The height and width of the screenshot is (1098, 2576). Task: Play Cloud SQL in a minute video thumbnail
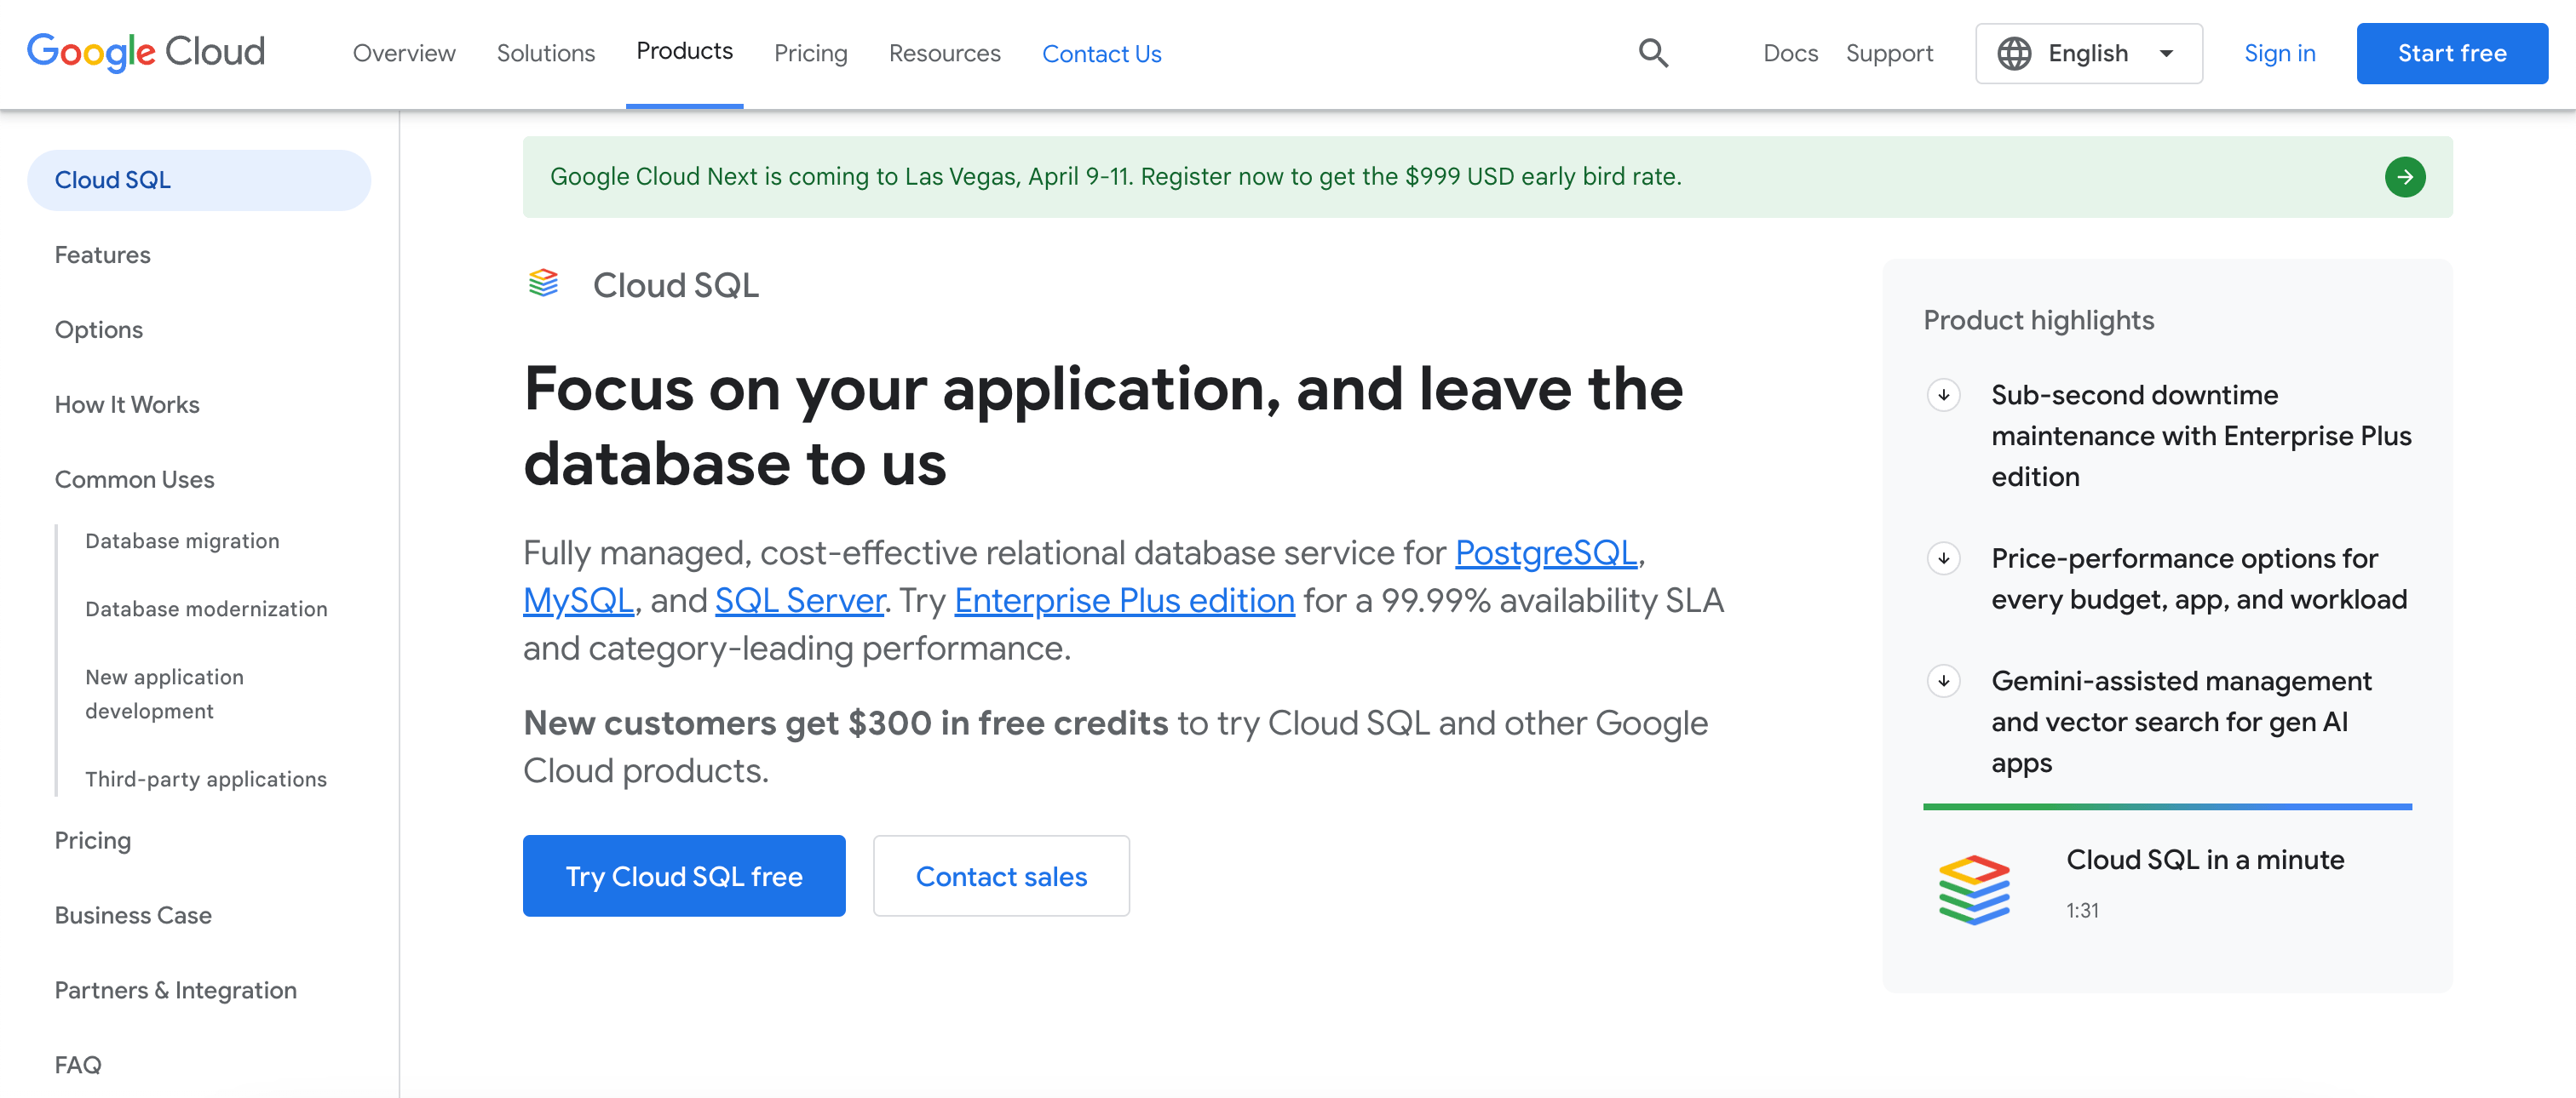pyautogui.click(x=1974, y=889)
